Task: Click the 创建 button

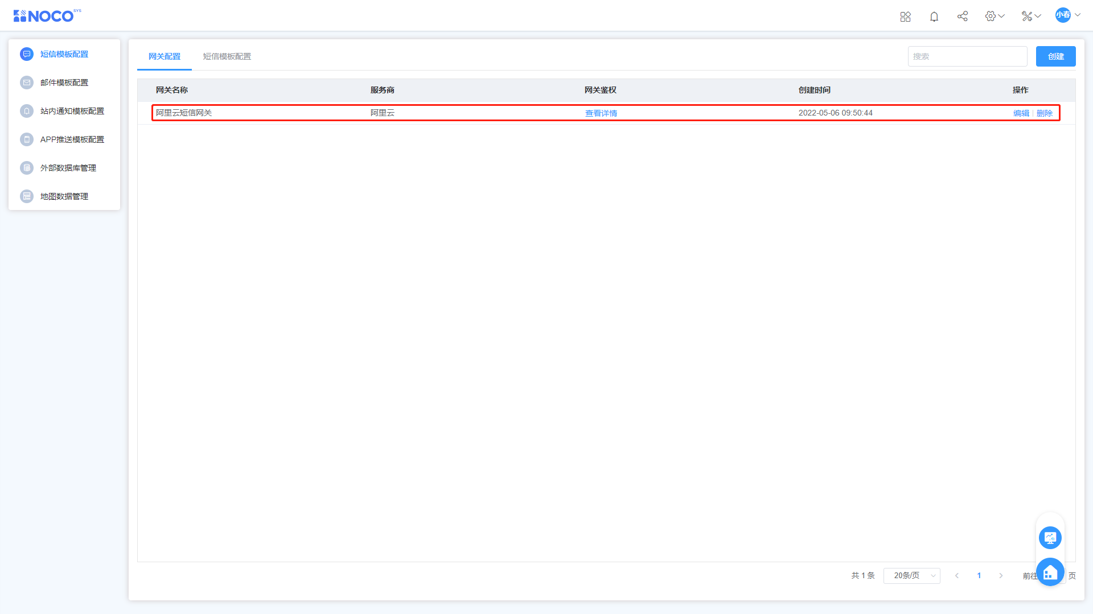Action: (x=1056, y=56)
